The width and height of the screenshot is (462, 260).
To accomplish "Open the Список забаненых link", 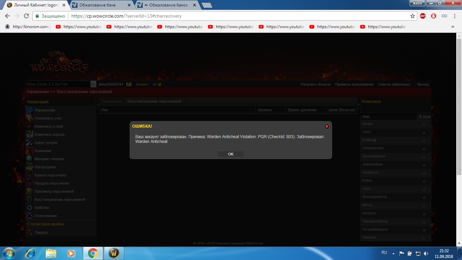I will (394, 84).
